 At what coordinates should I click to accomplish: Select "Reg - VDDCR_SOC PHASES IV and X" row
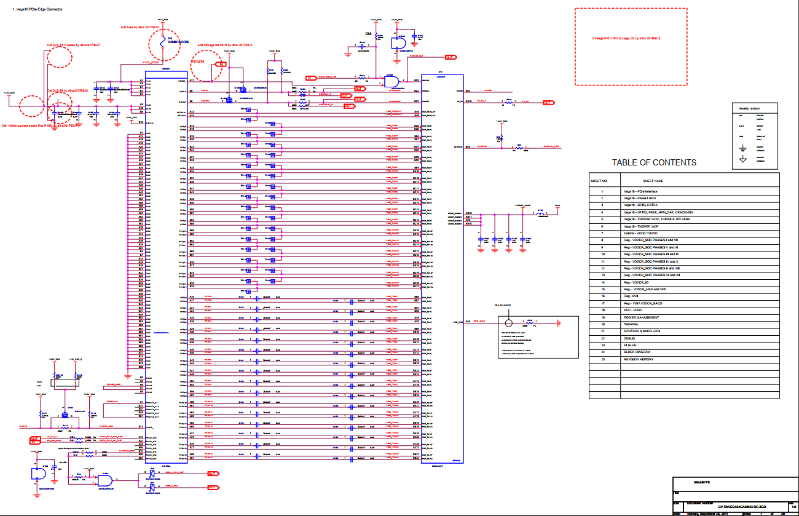point(684,261)
